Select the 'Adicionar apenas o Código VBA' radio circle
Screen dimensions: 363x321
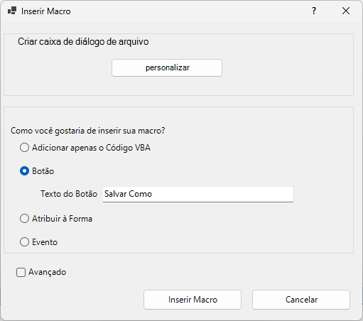point(24,148)
